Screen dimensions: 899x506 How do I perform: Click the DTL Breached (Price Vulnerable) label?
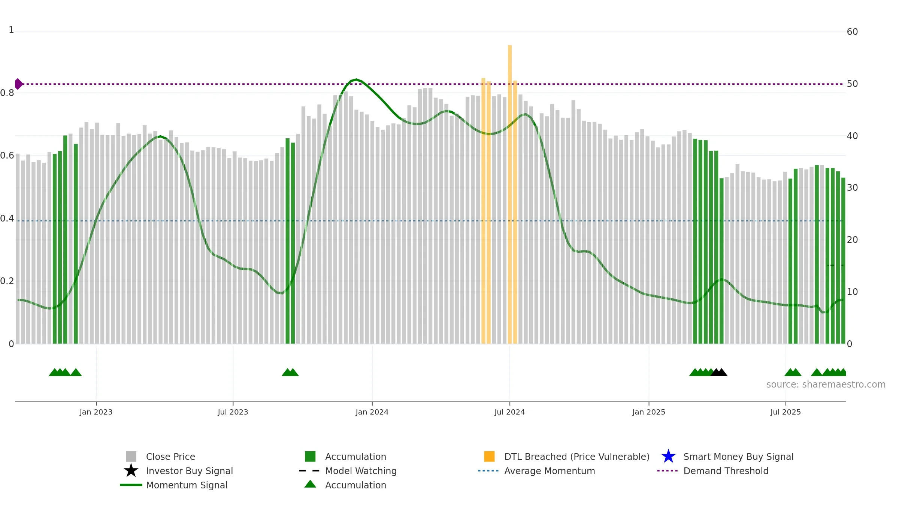click(577, 457)
